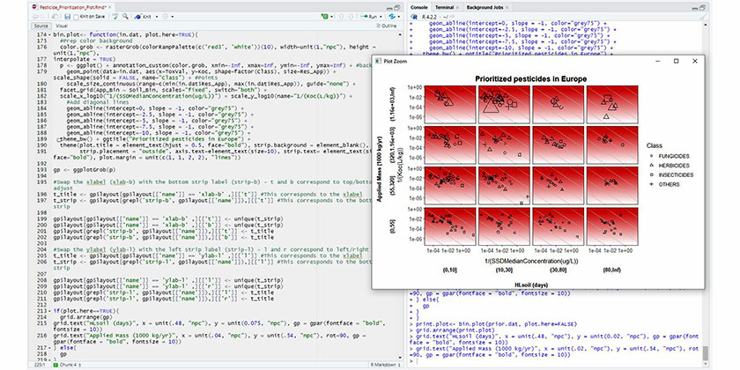Collapse code fold at line 217
The height and width of the screenshot is (370, 740).
click(x=50, y=348)
